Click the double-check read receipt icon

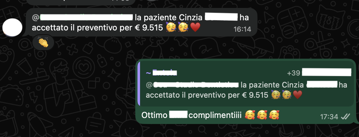[346, 117]
